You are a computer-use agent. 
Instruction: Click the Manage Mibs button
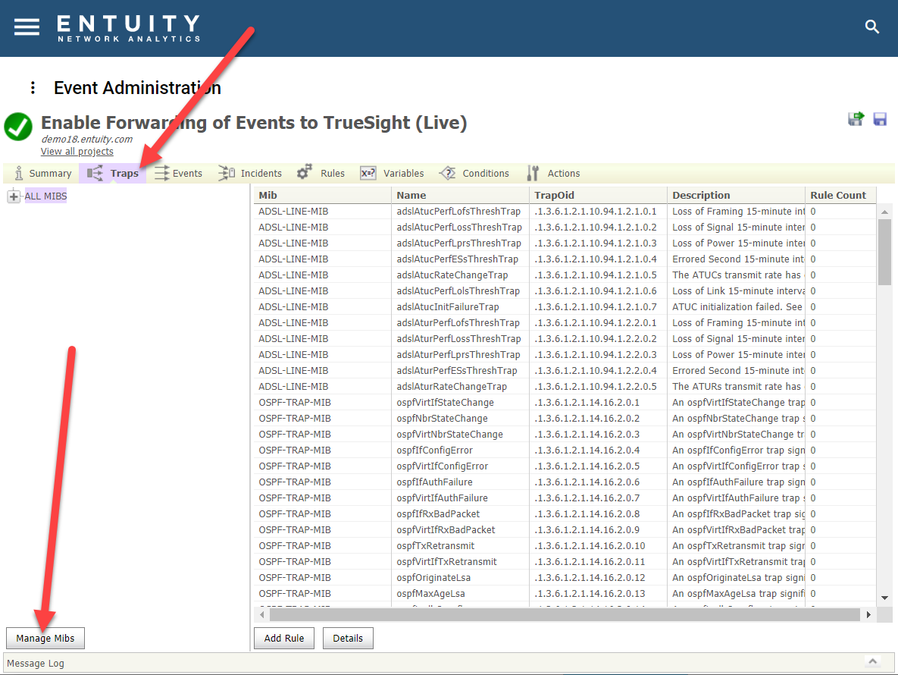(45, 639)
